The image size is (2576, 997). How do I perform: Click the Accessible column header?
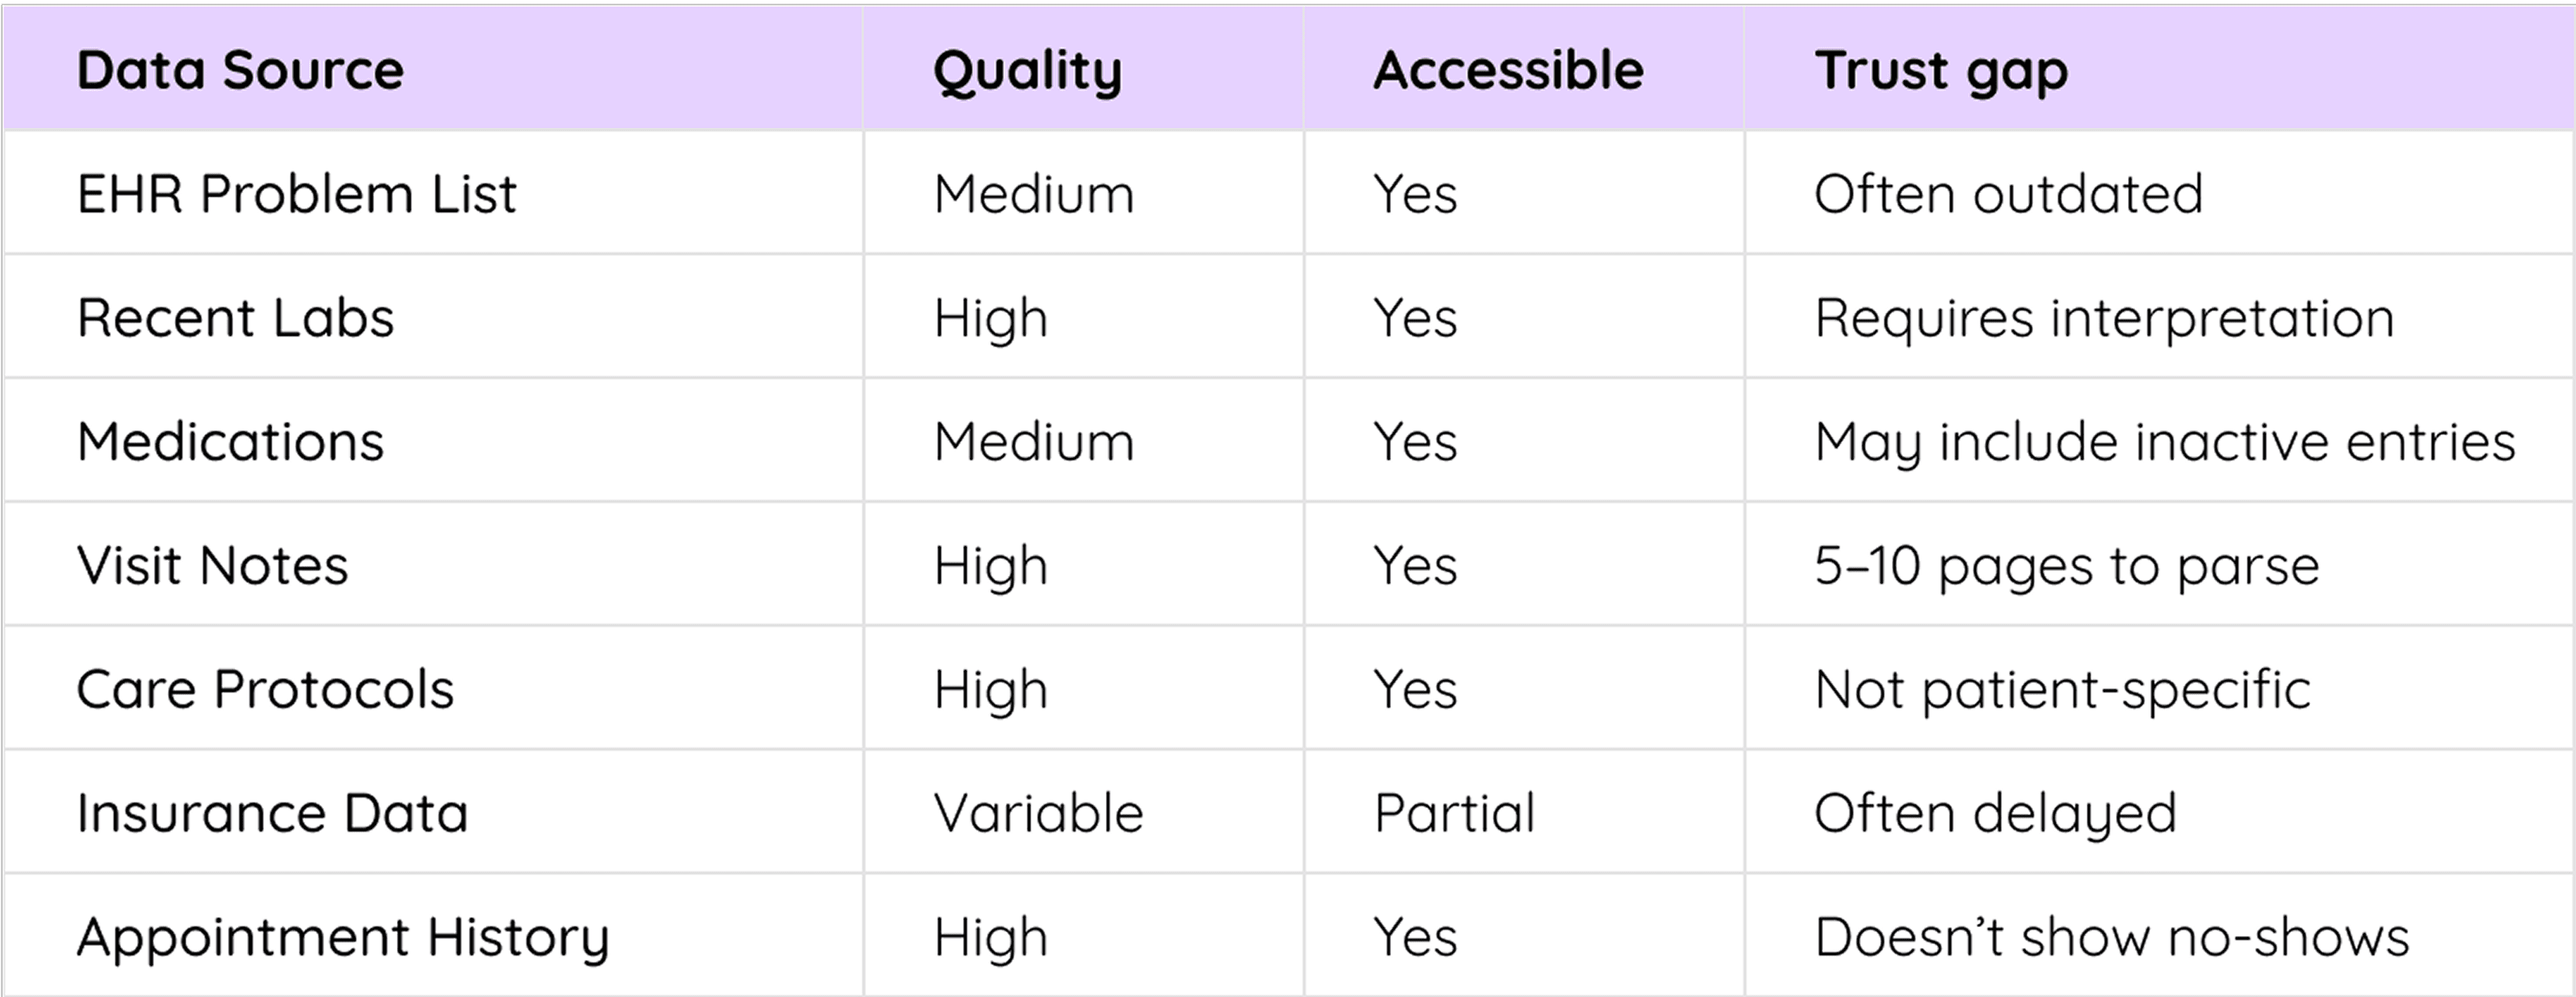tap(1508, 71)
